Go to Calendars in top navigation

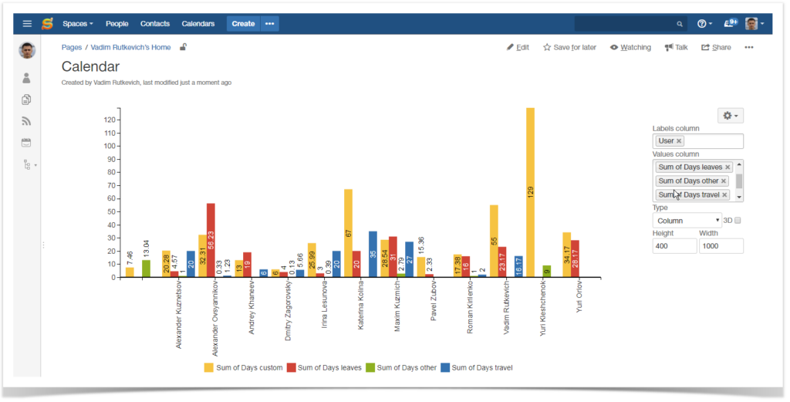[x=198, y=24]
